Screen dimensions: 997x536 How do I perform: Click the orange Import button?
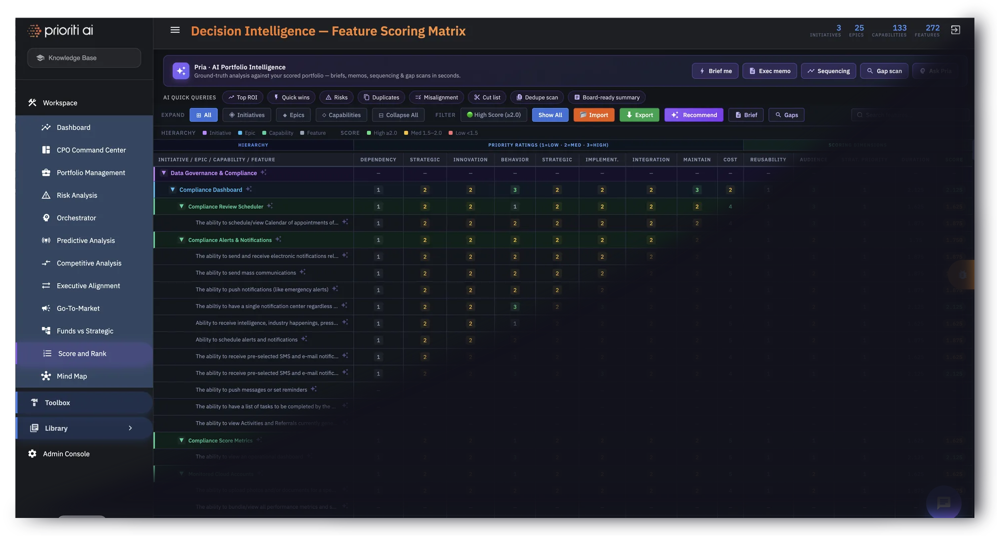(594, 115)
